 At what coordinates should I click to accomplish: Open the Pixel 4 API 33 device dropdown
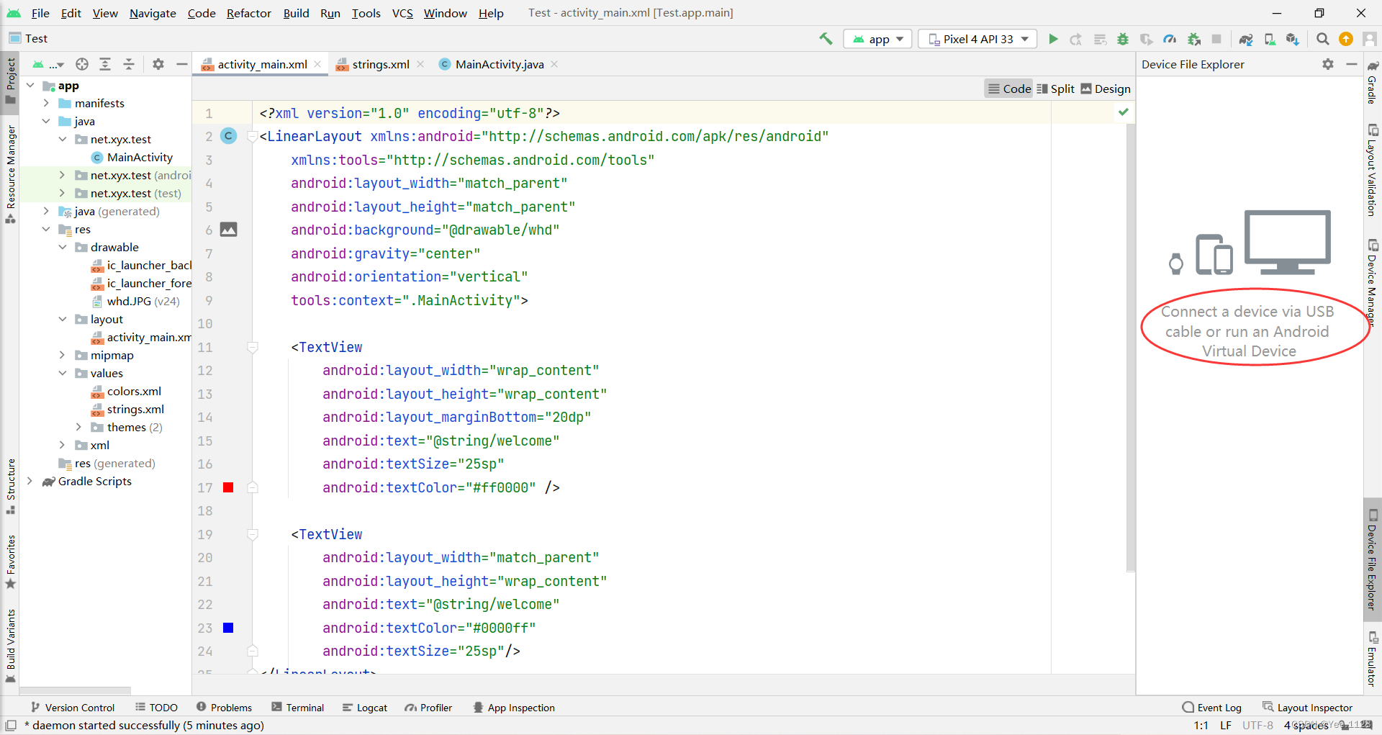click(977, 39)
